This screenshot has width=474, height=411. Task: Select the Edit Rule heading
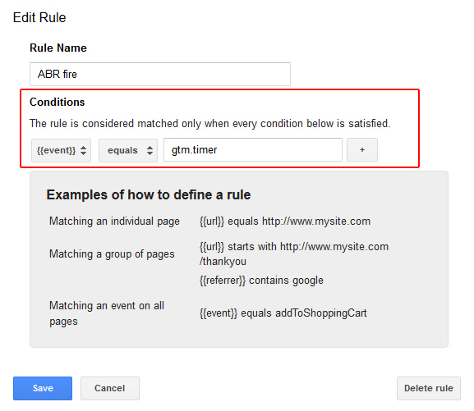coord(39,17)
